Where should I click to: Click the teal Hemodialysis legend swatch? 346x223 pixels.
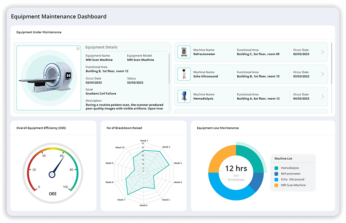[x=277, y=168]
